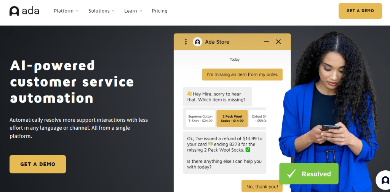The width and height of the screenshot is (390, 192).
Task: Click the 'Today' date label in chat
Action: (x=235, y=60)
